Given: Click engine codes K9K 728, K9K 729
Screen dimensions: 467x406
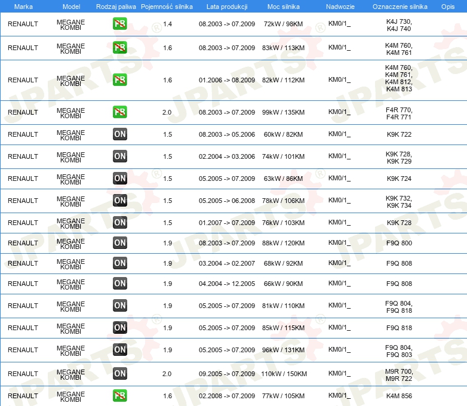Looking at the screenshot, I should (x=399, y=158).
